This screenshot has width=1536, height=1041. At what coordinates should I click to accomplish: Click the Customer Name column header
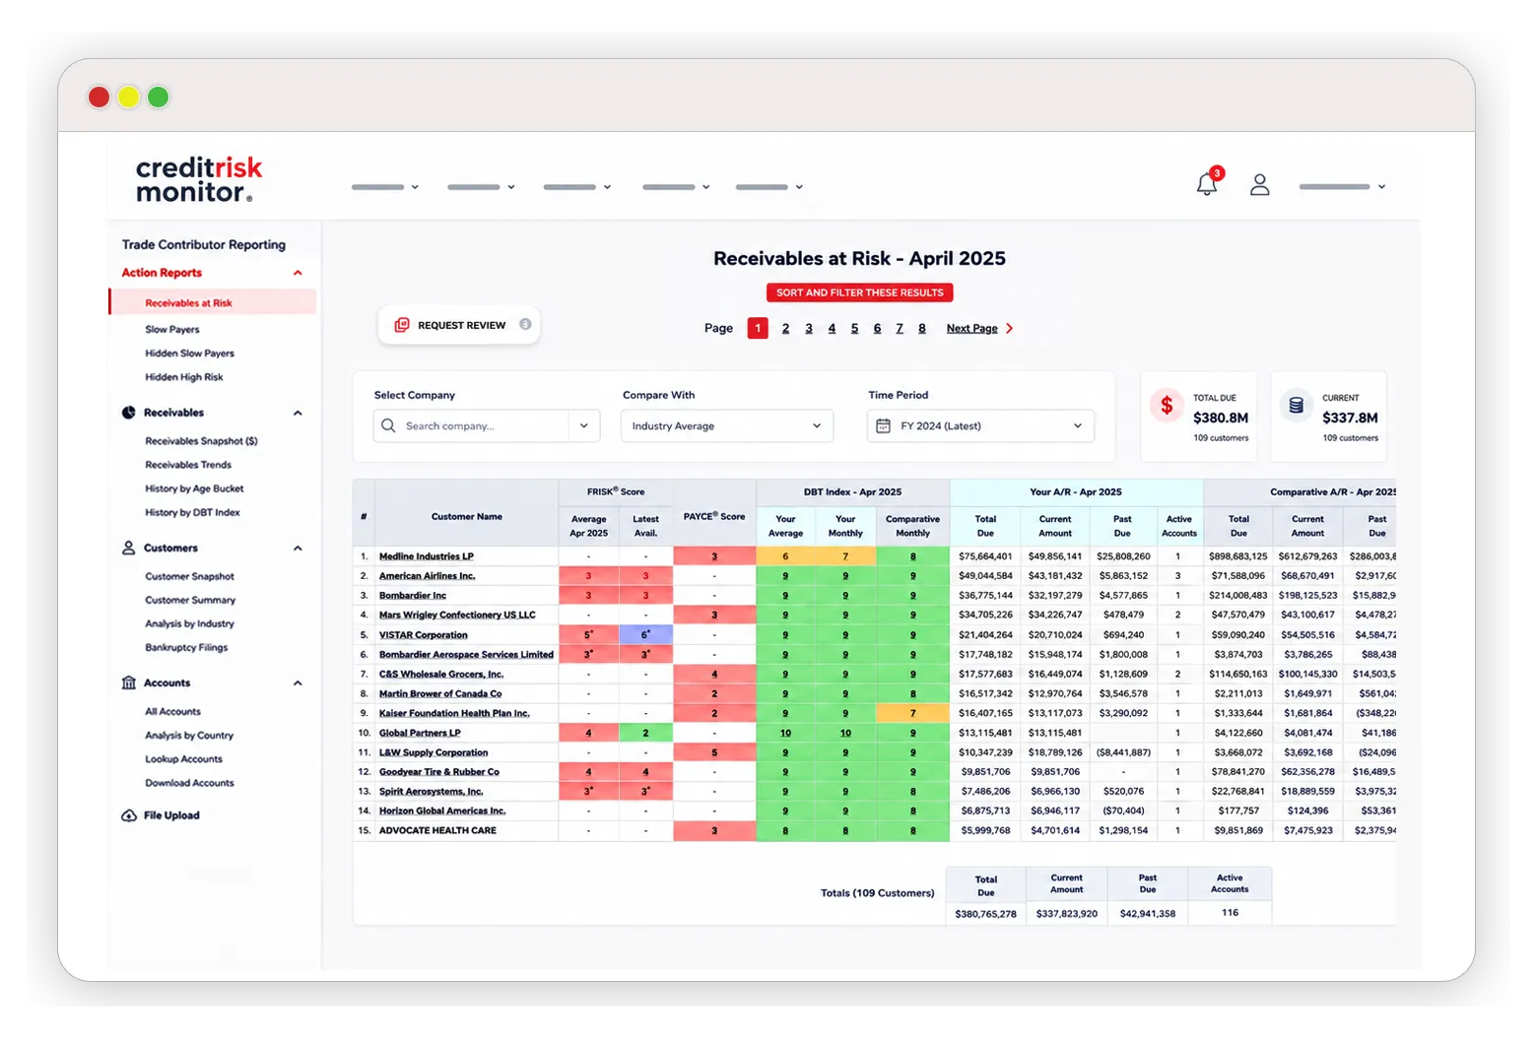[466, 516]
